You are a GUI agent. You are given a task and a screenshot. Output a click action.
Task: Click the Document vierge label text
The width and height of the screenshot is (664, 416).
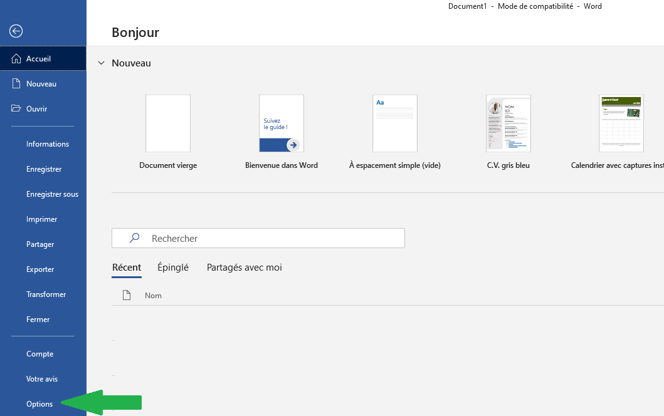coord(168,165)
